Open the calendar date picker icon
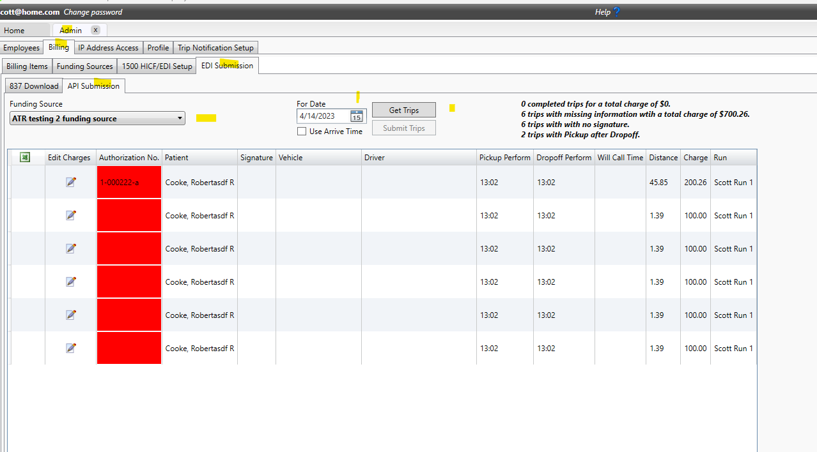Screen dimensions: 817x452 point(357,116)
